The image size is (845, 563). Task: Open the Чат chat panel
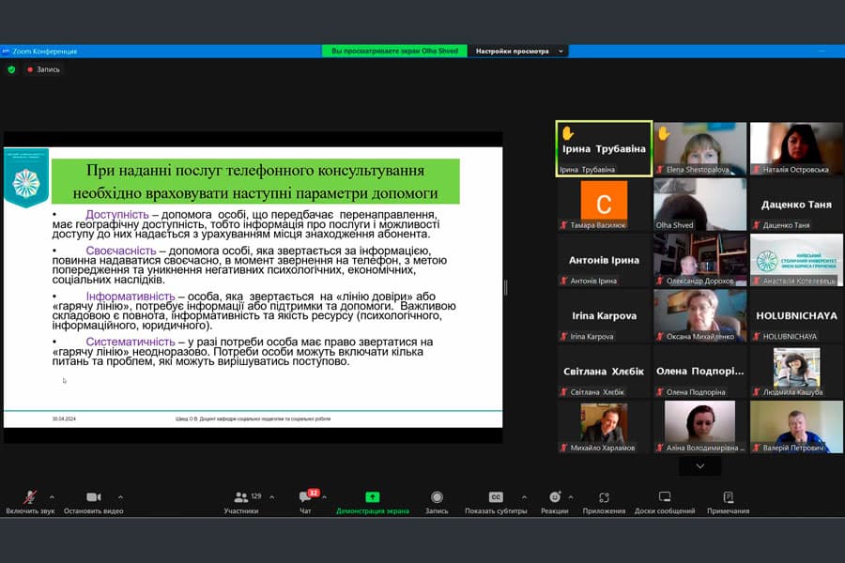tap(305, 497)
